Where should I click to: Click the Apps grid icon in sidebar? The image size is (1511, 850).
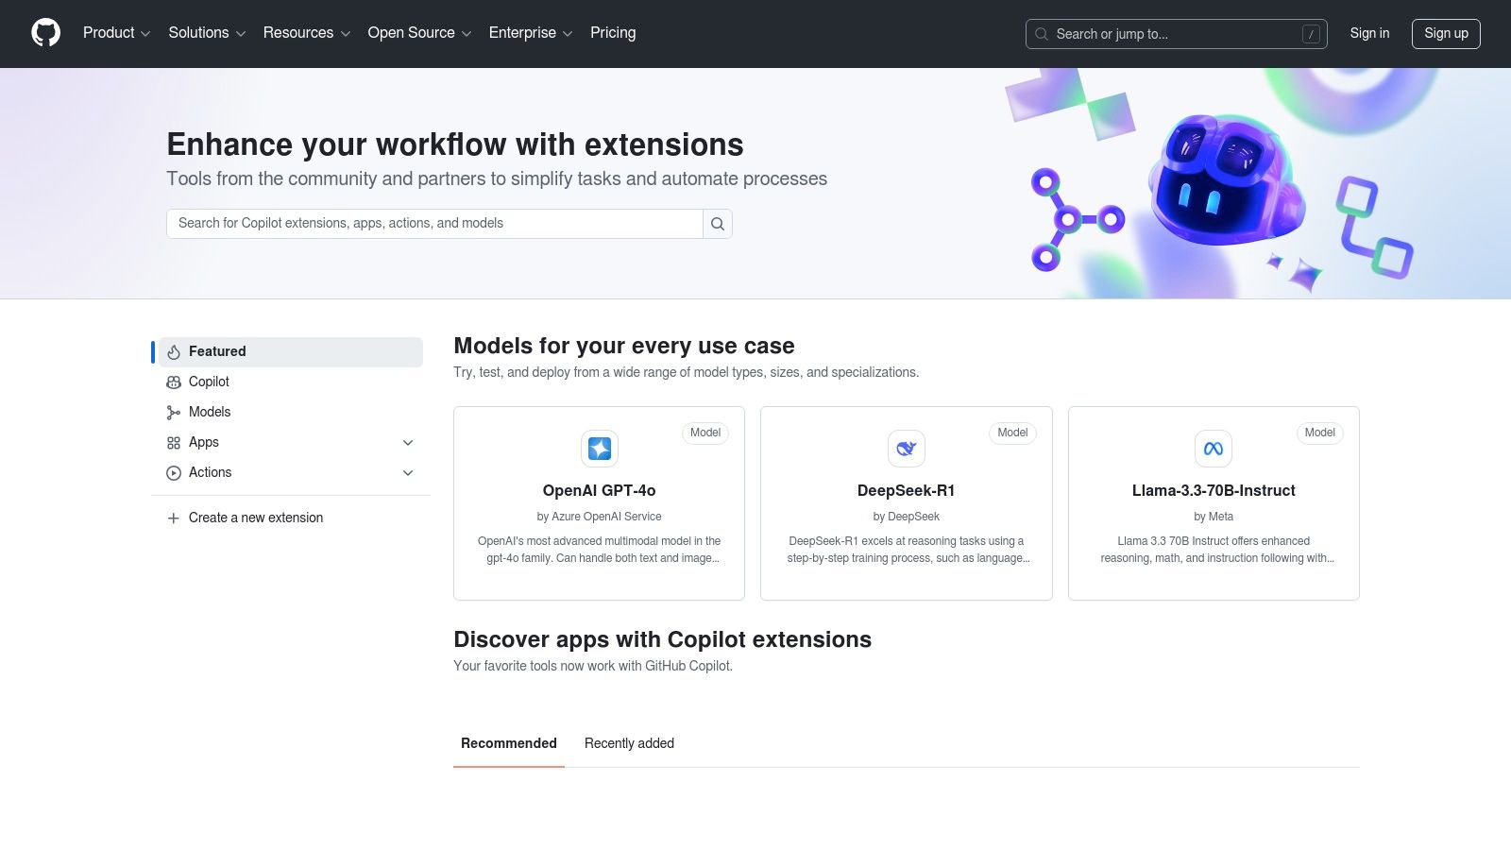point(174,443)
